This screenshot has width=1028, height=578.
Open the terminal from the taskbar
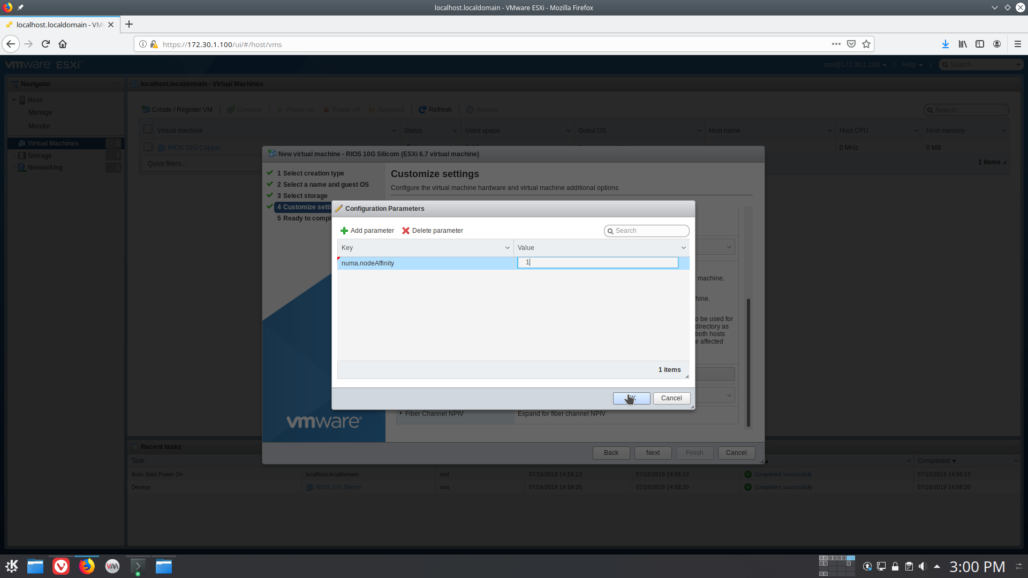pos(138,566)
